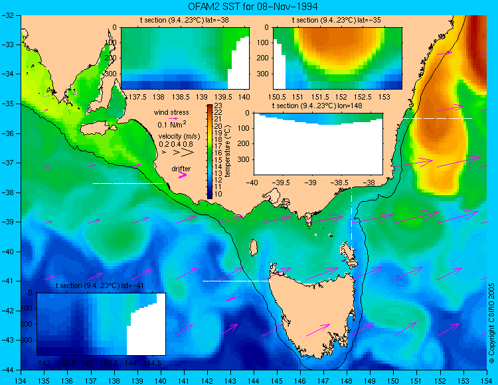The width and height of the screenshot is (498, 385).
Task: Click the magenta drifter marker west of Tasmania
Action: (231, 299)
